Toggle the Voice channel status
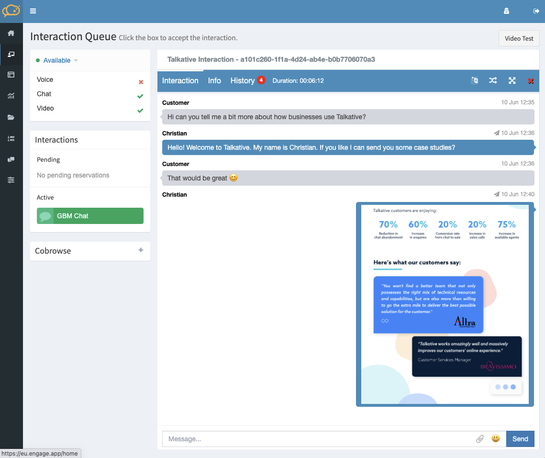 pos(141,82)
